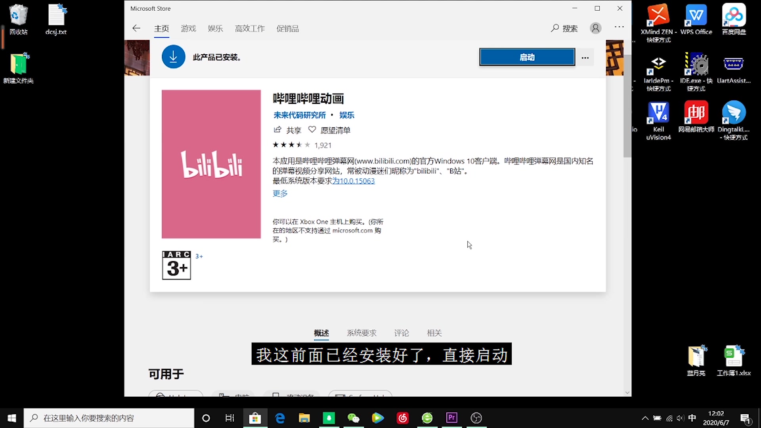
Task: Open File Explorer from taskbar
Action: [304, 418]
